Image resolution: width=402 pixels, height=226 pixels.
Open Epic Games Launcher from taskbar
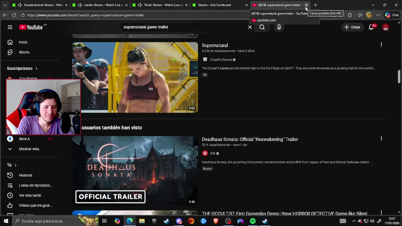(154, 221)
